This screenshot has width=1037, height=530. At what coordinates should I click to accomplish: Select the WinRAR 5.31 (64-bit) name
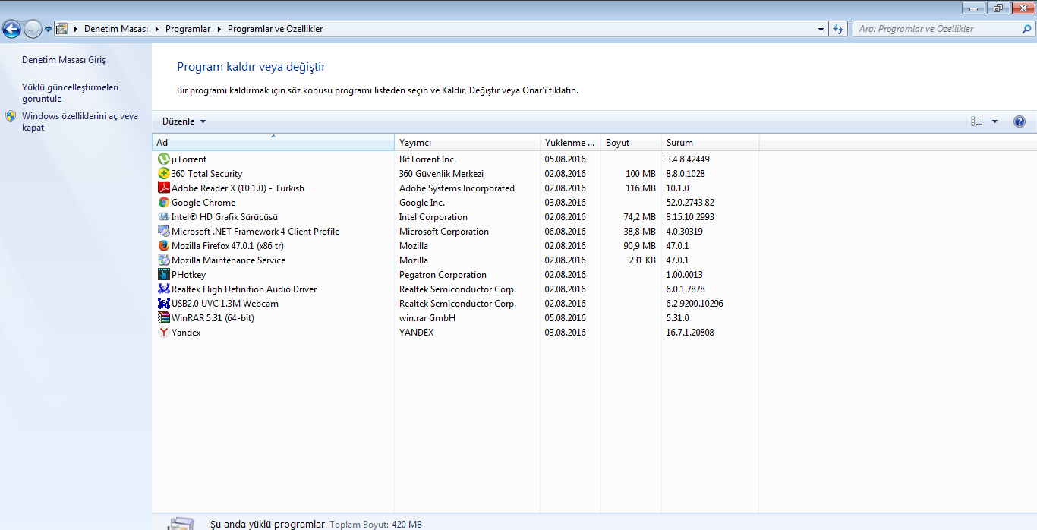pyautogui.click(x=213, y=318)
